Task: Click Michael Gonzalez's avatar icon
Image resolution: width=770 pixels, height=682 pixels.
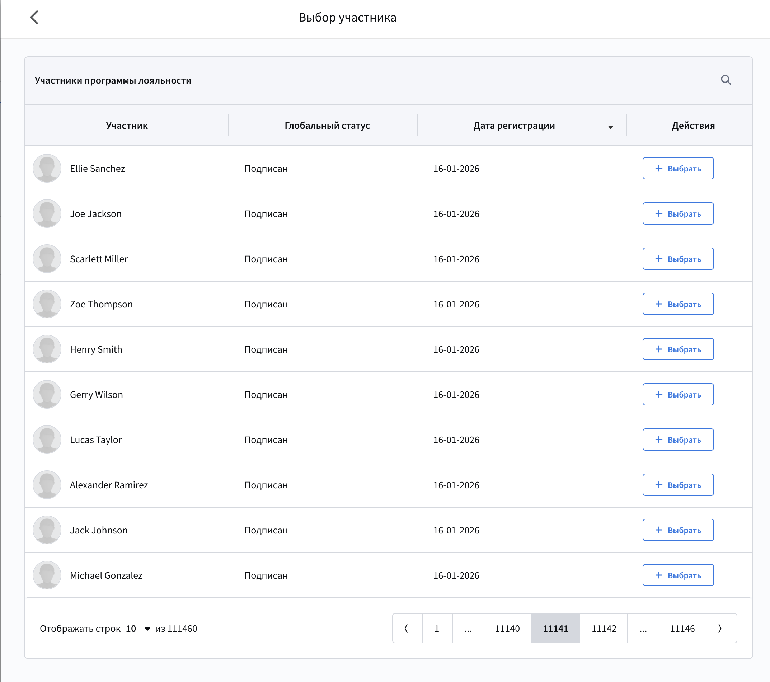Action: point(47,575)
